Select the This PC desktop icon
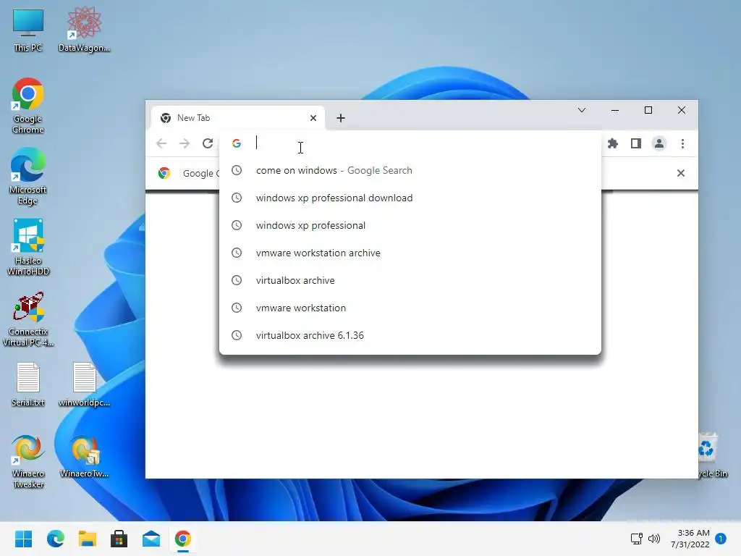The image size is (741, 556). [28, 30]
